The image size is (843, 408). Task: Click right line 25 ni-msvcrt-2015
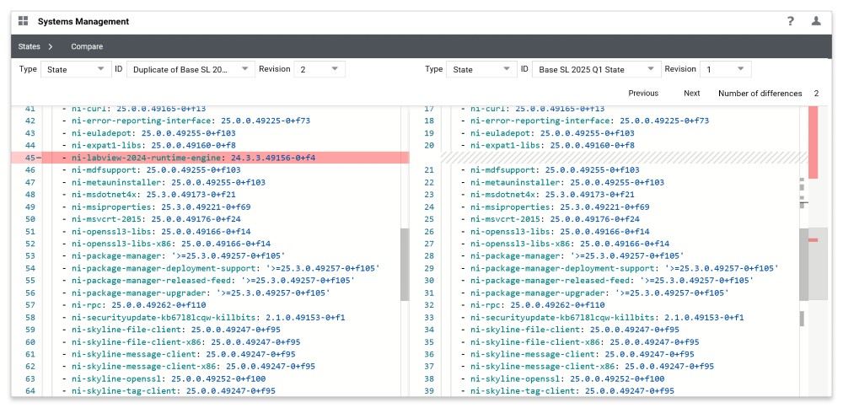pyautogui.click(x=555, y=219)
